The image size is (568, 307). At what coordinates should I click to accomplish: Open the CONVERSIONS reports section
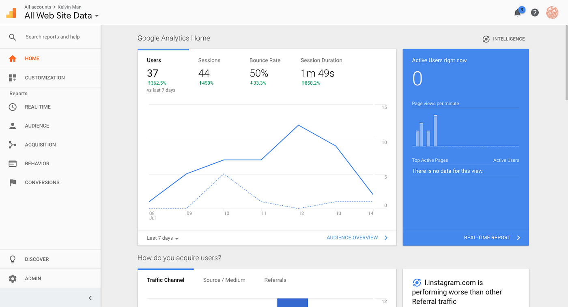pyautogui.click(x=50, y=183)
